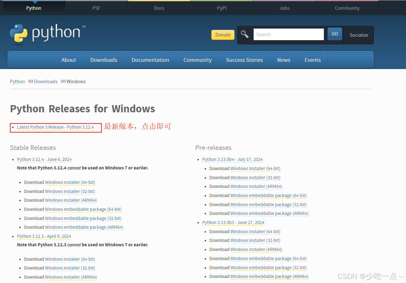Download Python 3.12.4 embeddable package (64-bit)
This screenshot has width=406, height=283.
coord(83,209)
